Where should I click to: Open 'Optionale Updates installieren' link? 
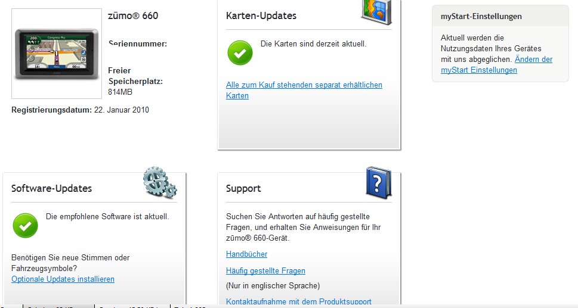point(63,279)
